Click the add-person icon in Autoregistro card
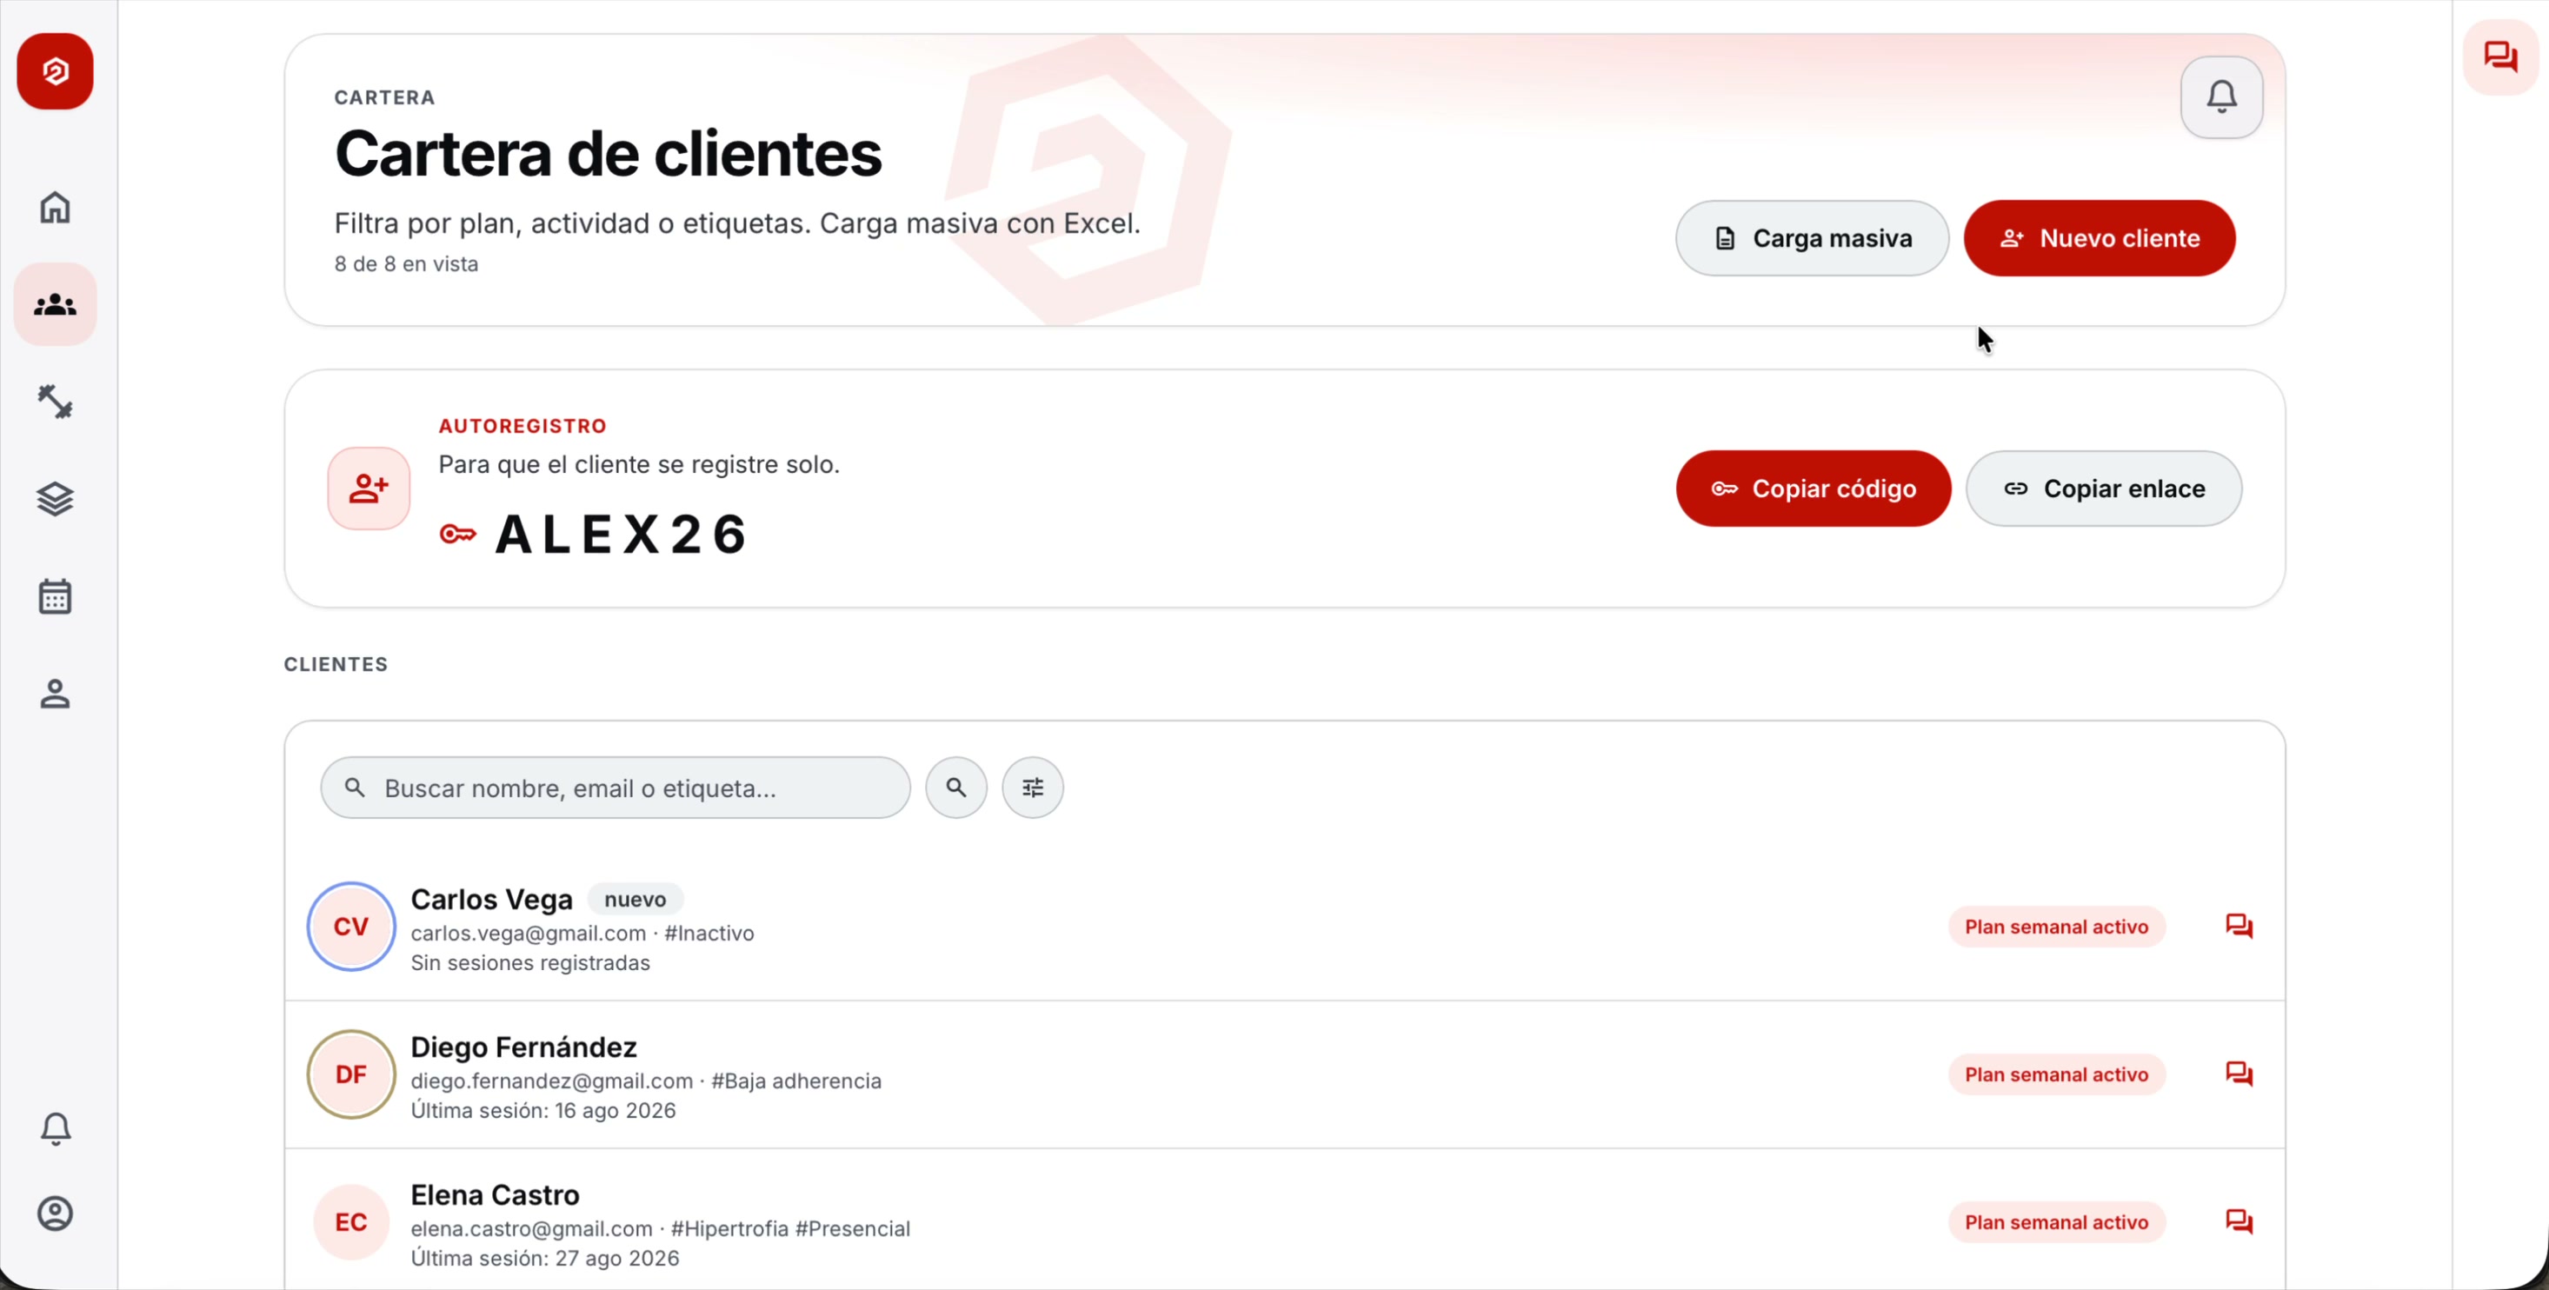Screen dimensions: 2549x1290 point(369,489)
